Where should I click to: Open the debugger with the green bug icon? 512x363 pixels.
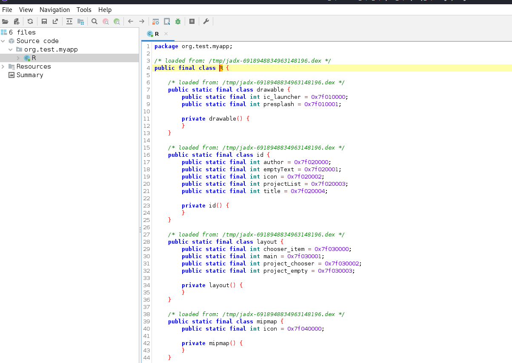point(178,21)
